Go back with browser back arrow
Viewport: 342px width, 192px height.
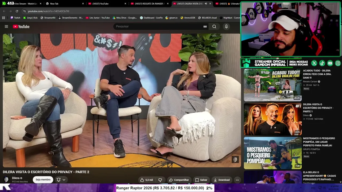4,11
